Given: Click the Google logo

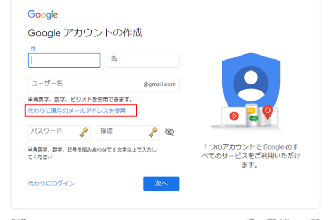Looking at the screenshot, I should [42, 14].
